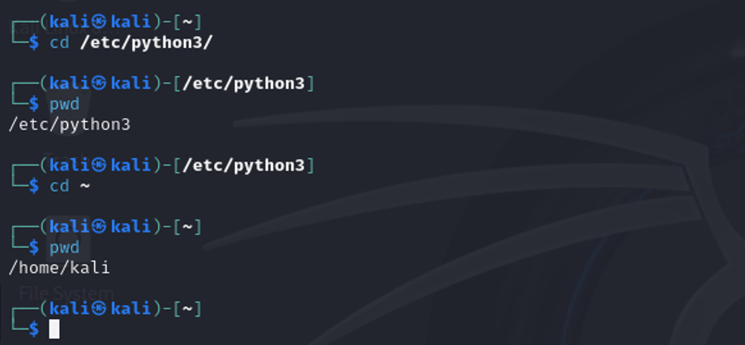The height and width of the screenshot is (345, 745).
Task: Click the faint "File System" desktop label
Action: [66, 293]
